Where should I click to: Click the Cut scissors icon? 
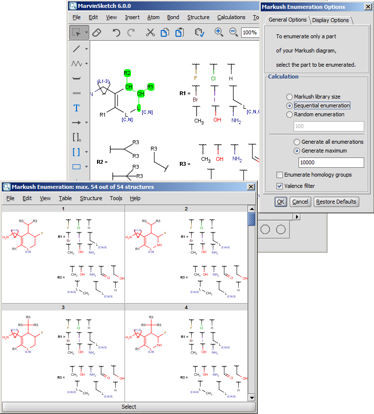pyautogui.click(x=150, y=32)
